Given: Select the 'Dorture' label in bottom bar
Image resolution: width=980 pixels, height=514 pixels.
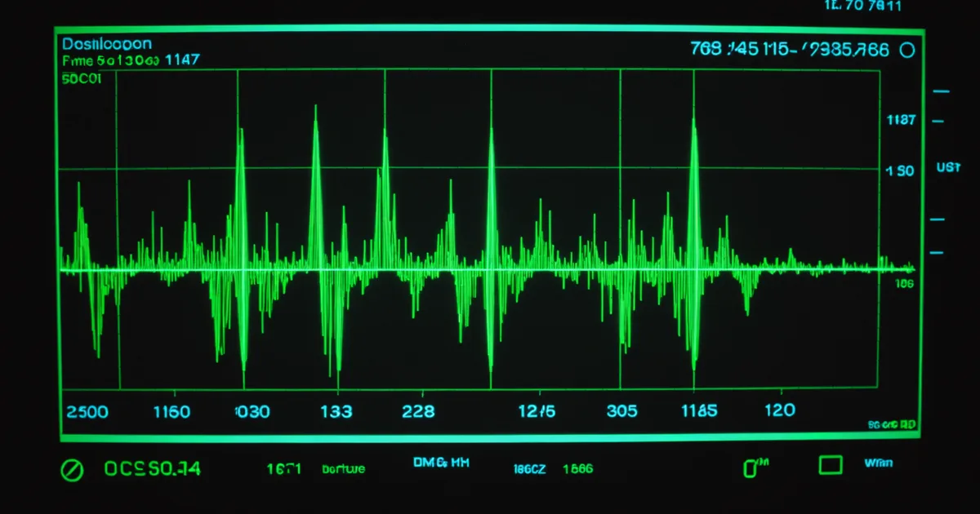Looking at the screenshot, I should tap(344, 469).
